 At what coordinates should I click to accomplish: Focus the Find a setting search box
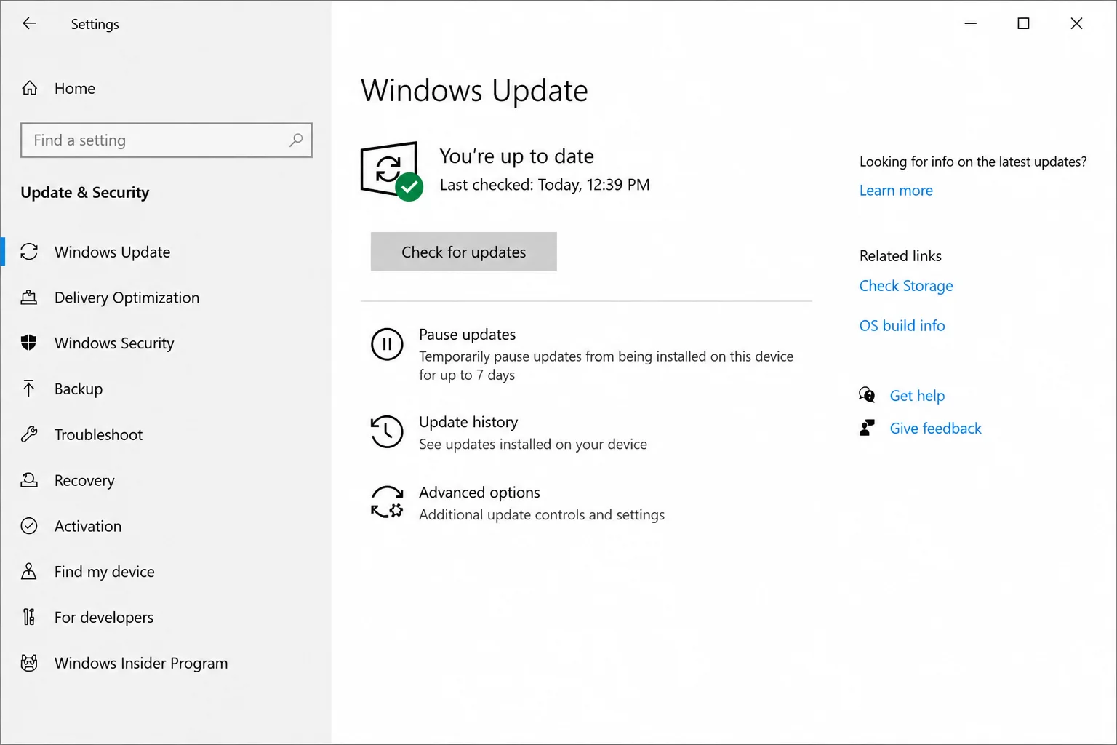[x=167, y=140]
